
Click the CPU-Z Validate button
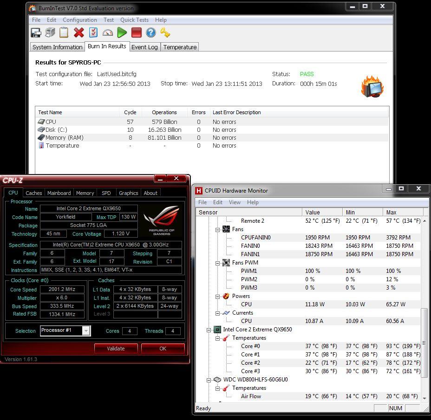click(x=116, y=349)
